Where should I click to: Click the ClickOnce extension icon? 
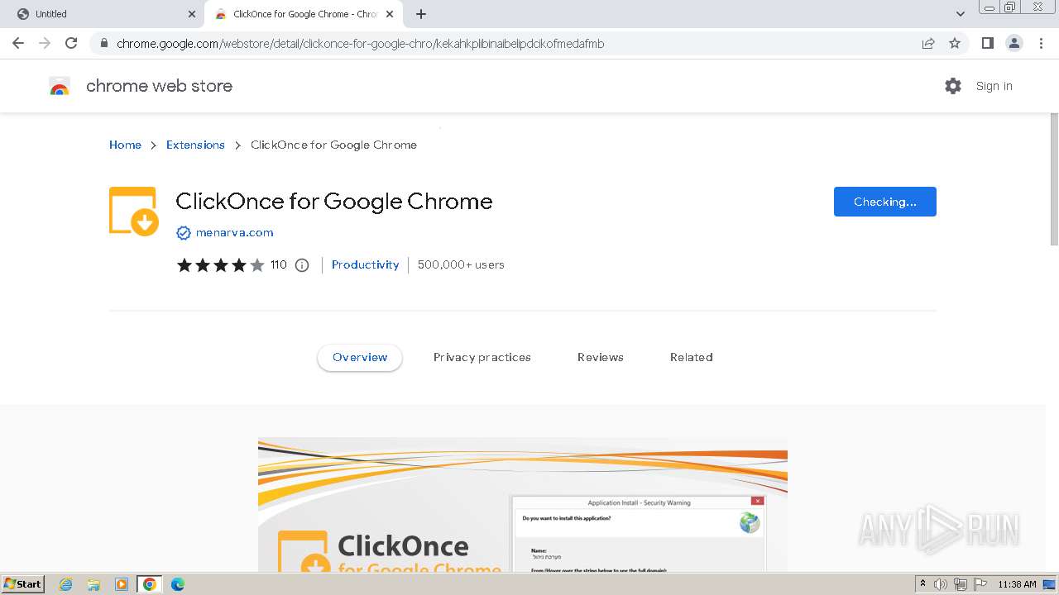(x=133, y=212)
